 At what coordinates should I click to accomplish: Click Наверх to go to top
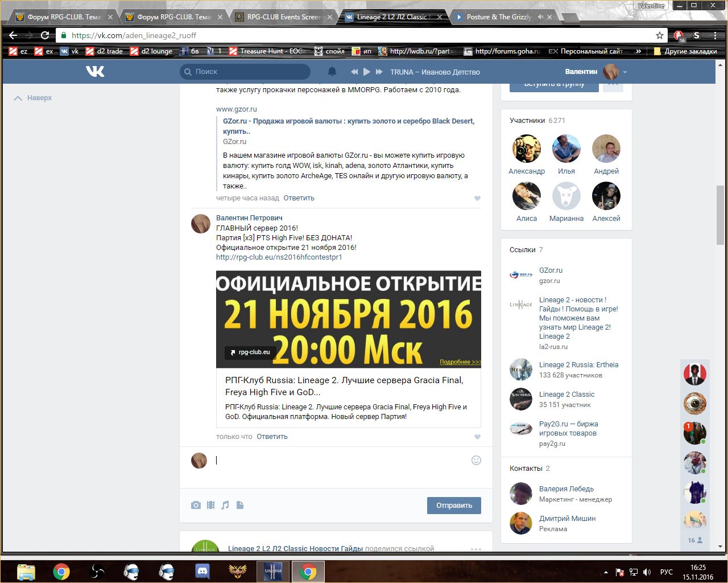[33, 98]
